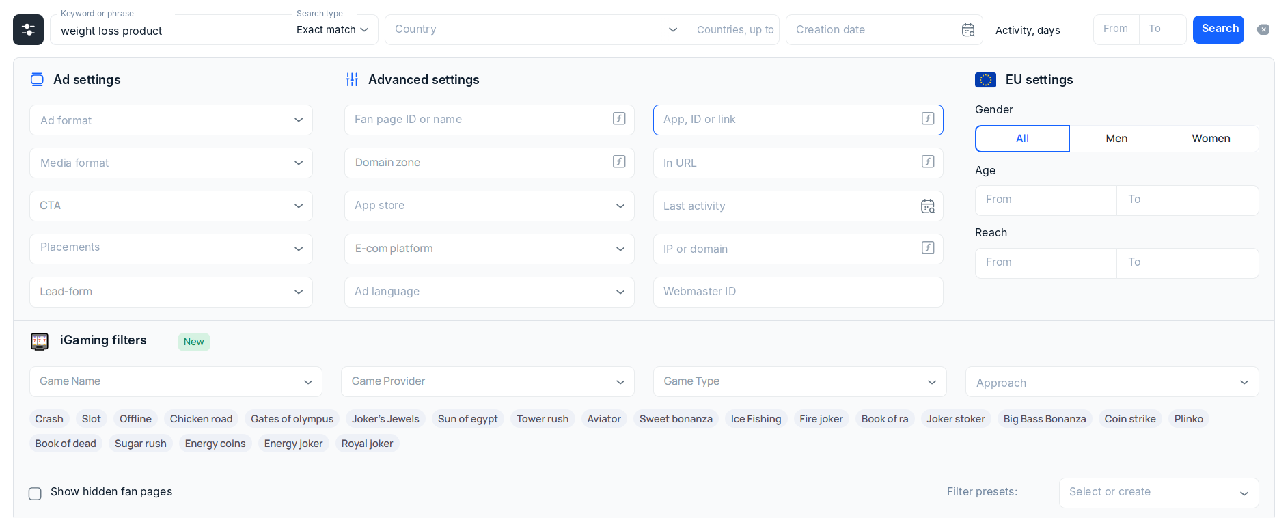Screen dimensions: 1277x518
Task: Click the clear filters backspace icon
Action: tap(1263, 29)
